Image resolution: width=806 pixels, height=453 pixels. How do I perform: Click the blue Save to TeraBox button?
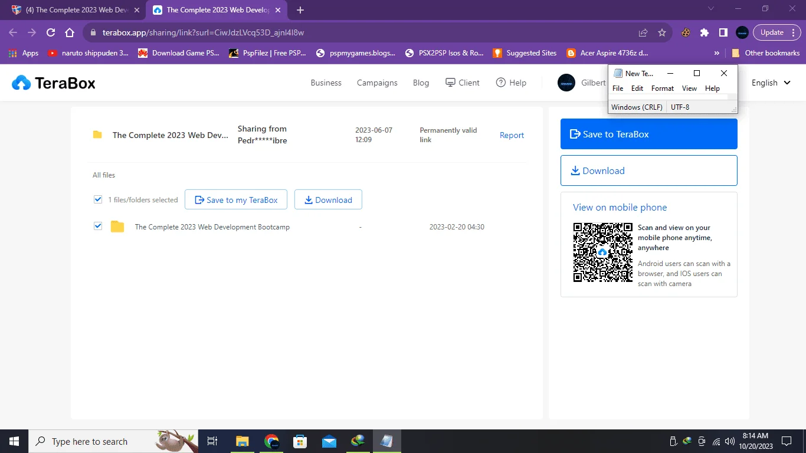tap(649, 134)
